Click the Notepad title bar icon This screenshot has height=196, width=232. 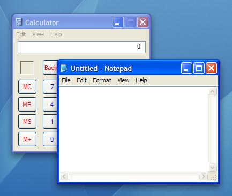64,68
